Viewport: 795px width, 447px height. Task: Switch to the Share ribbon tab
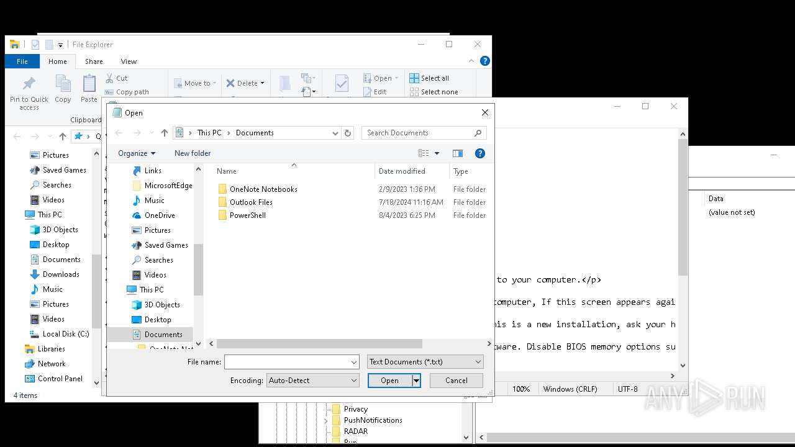[94, 61]
